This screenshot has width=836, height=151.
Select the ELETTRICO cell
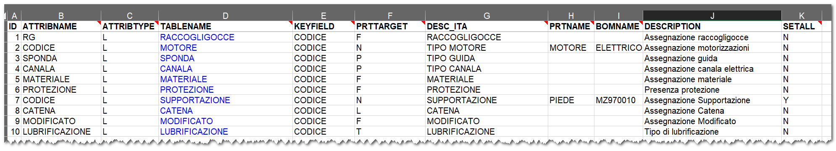618,48
